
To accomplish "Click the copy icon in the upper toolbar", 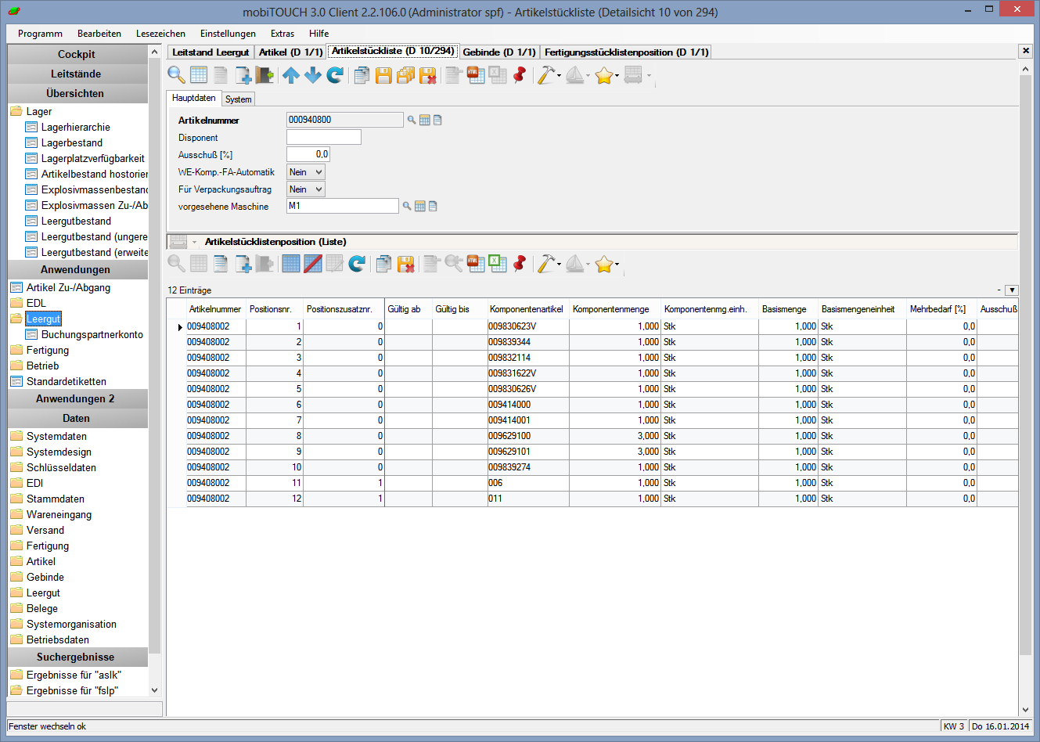I will (362, 75).
